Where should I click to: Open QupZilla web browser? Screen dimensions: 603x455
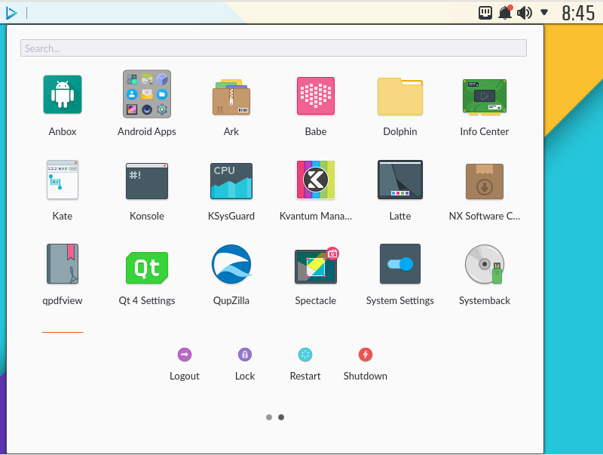[x=231, y=264]
